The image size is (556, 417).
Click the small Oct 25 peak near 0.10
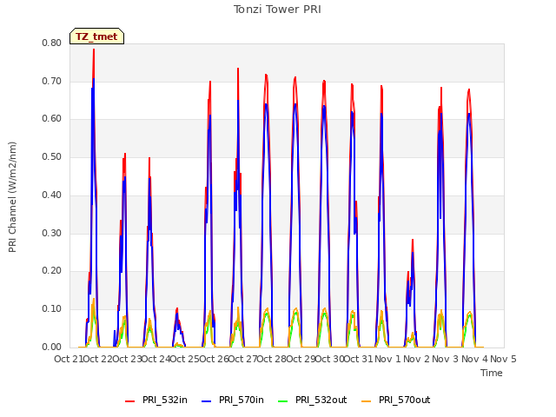click(177, 310)
